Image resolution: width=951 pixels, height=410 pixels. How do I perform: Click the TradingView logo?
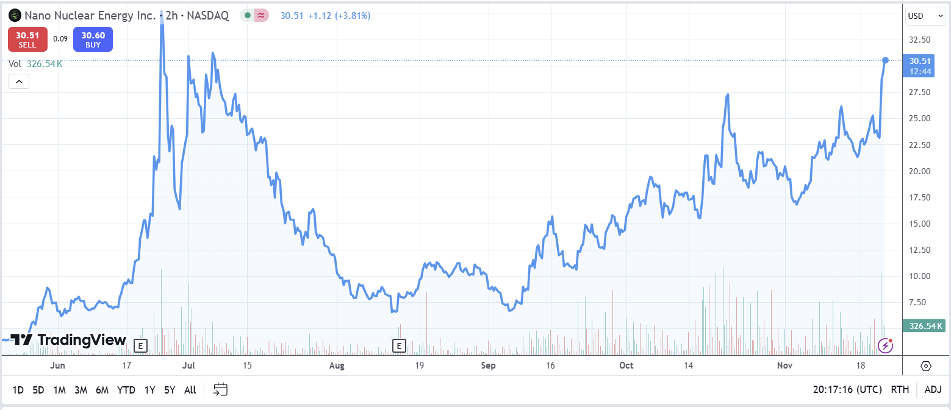(x=68, y=340)
